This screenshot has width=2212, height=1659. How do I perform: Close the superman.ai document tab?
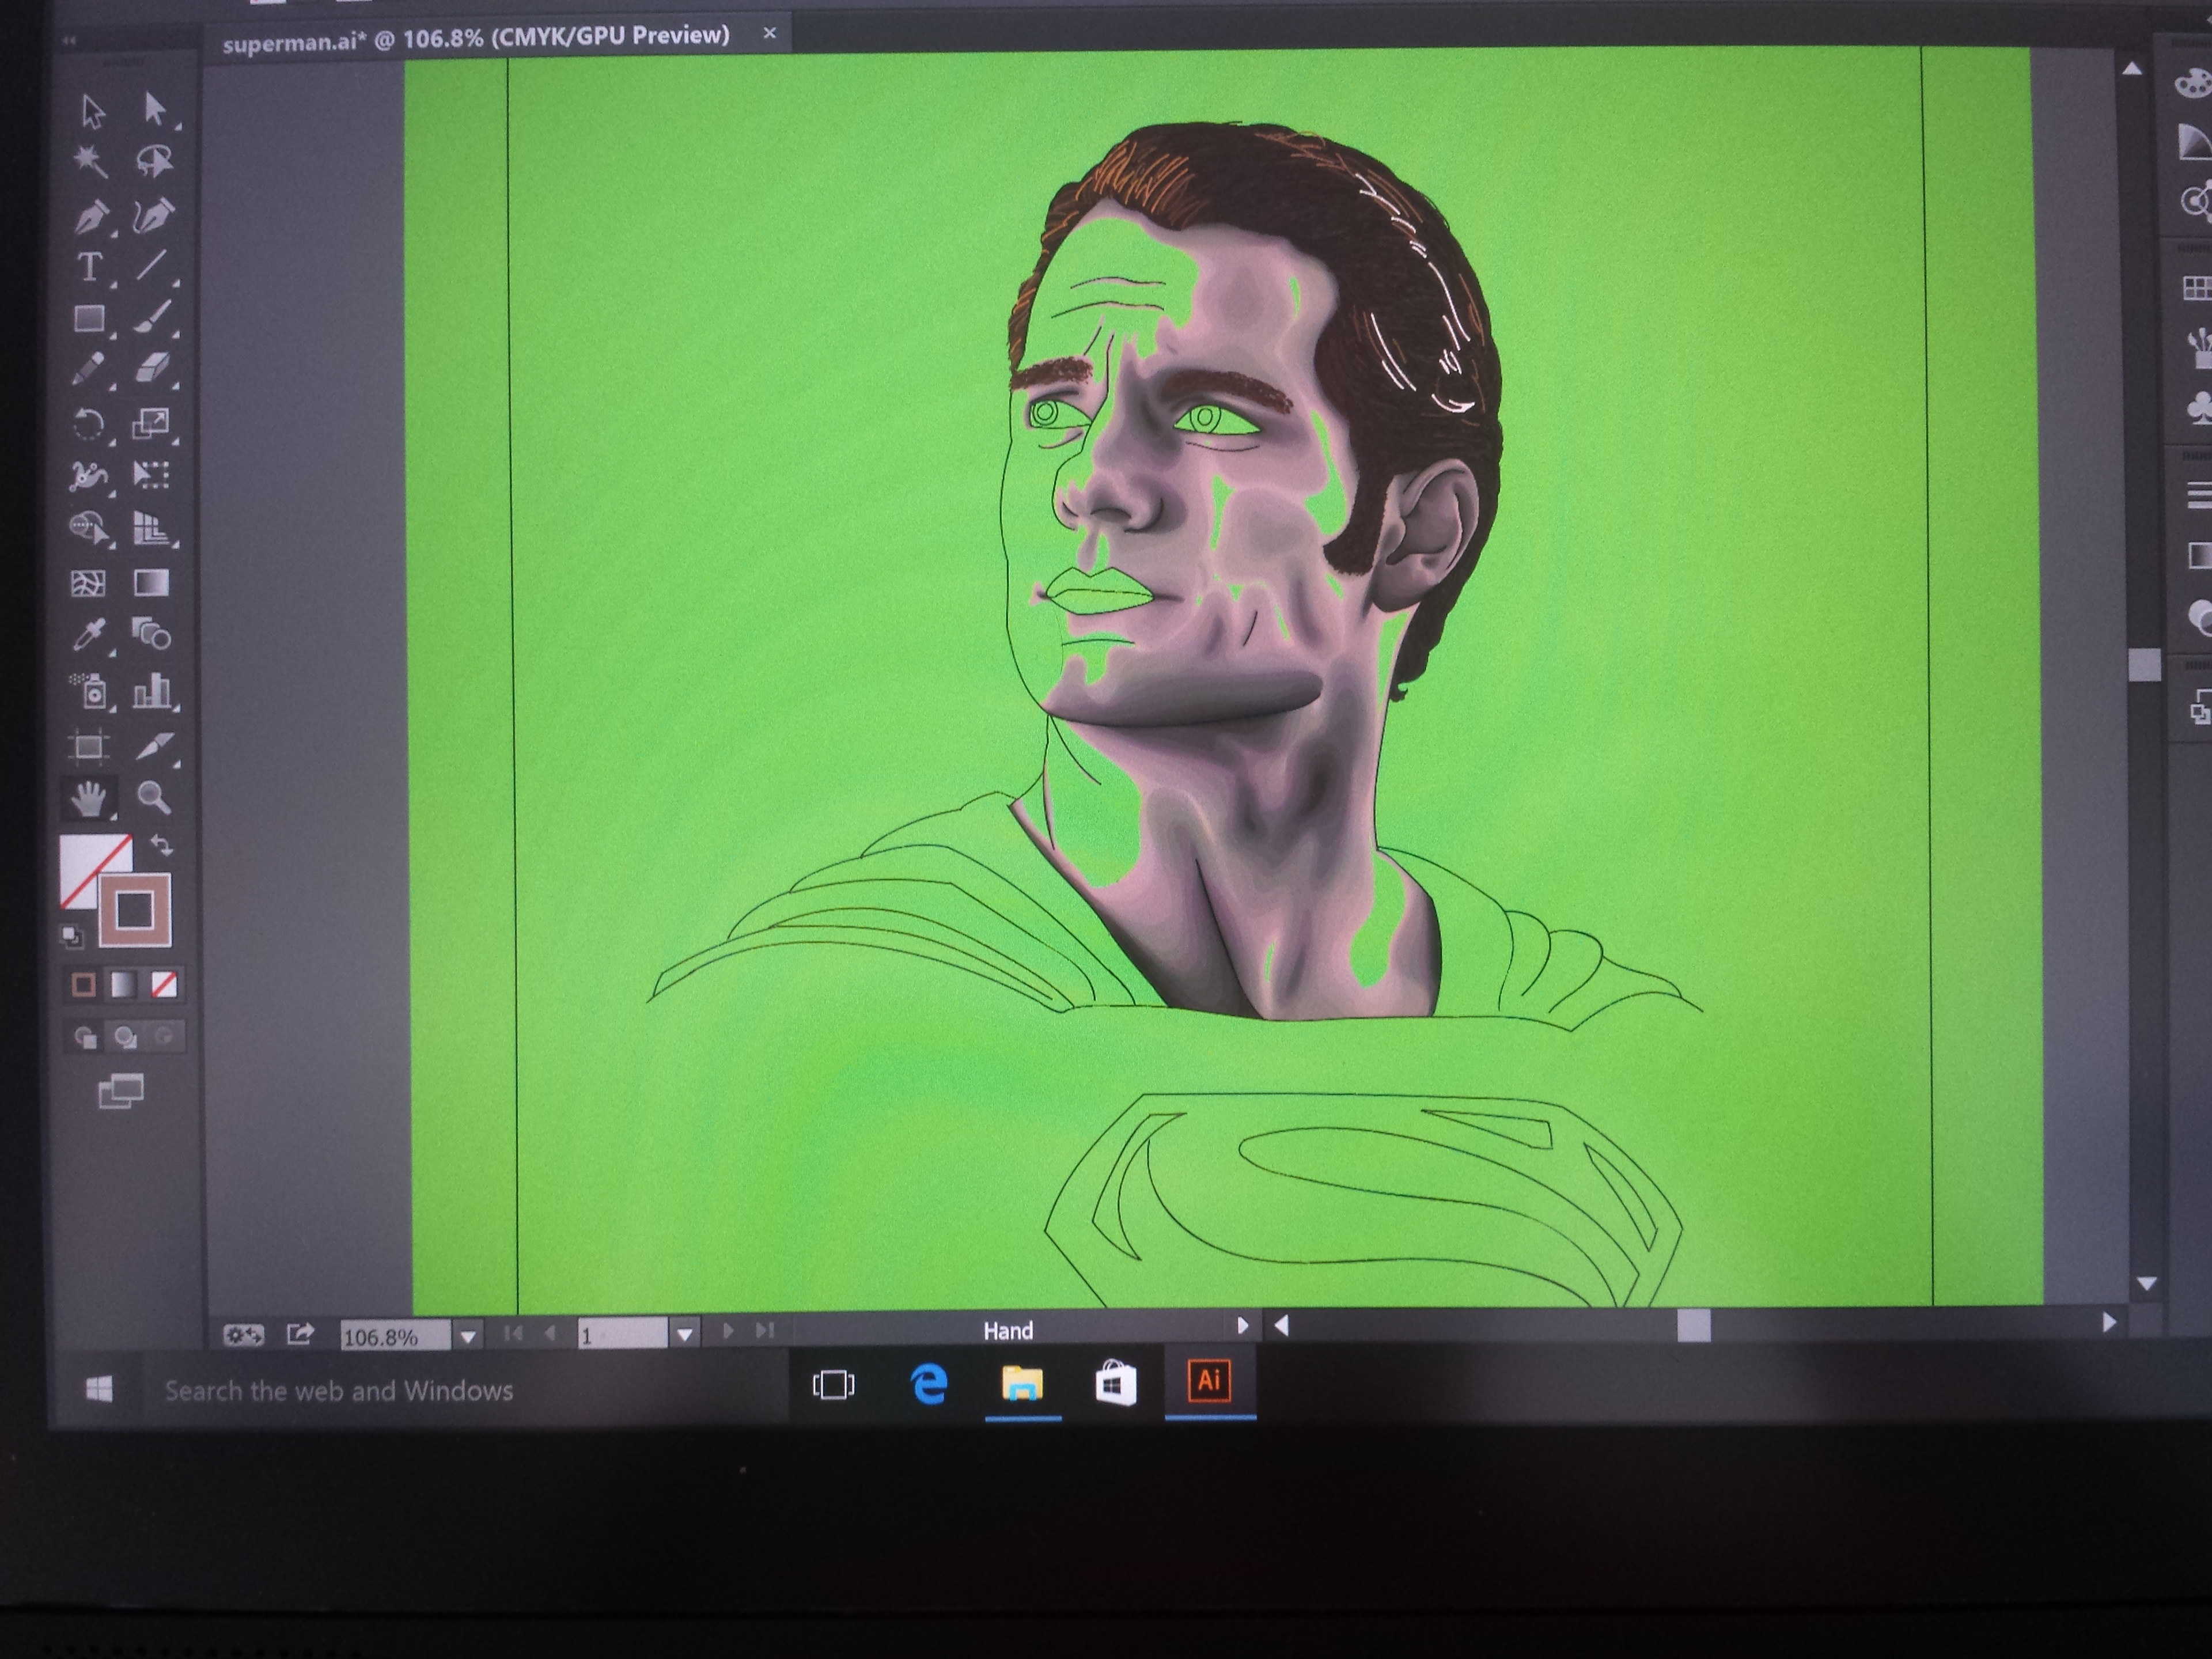769,33
